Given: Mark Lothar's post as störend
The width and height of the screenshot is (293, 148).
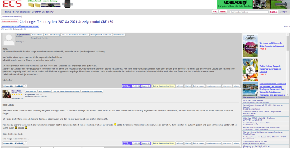Looking at the screenshot, I should 163,86.
